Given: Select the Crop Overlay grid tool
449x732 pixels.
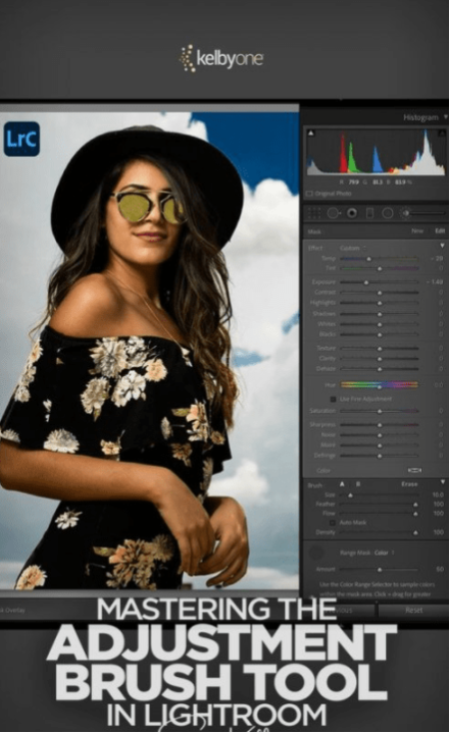Looking at the screenshot, I should [x=314, y=213].
